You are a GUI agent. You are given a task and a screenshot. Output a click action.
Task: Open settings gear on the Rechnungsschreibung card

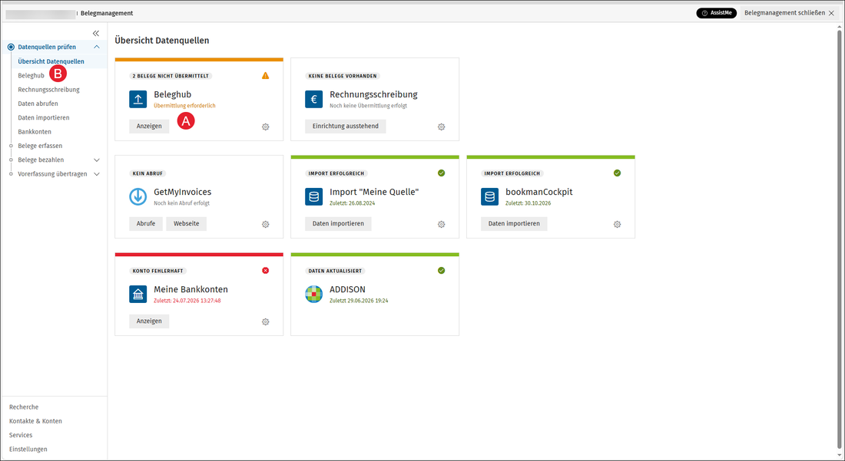(442, 127)
